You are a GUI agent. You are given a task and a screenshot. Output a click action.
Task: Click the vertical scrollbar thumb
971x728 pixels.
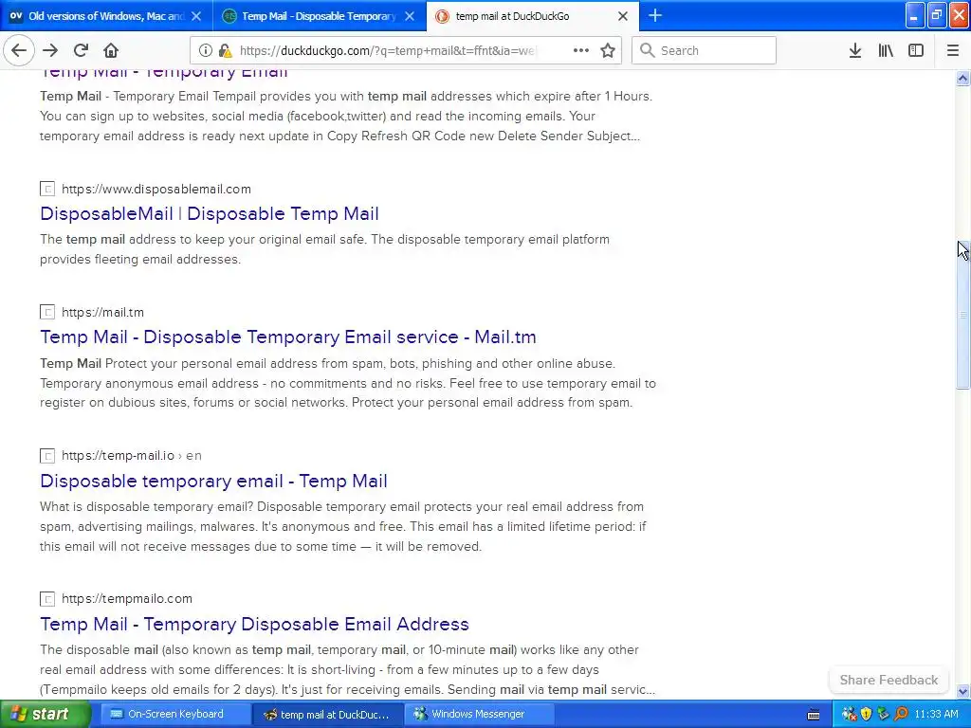tap(962, 315)
